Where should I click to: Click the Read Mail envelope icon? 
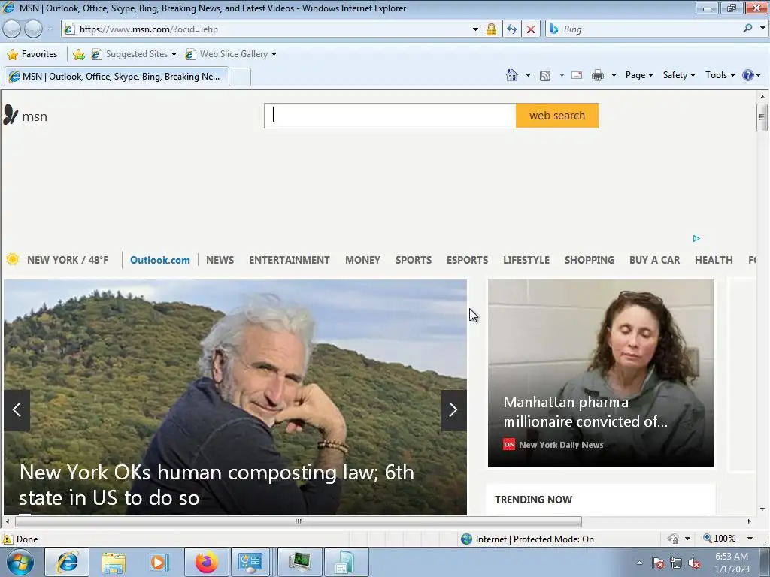(x=577, y=75)
